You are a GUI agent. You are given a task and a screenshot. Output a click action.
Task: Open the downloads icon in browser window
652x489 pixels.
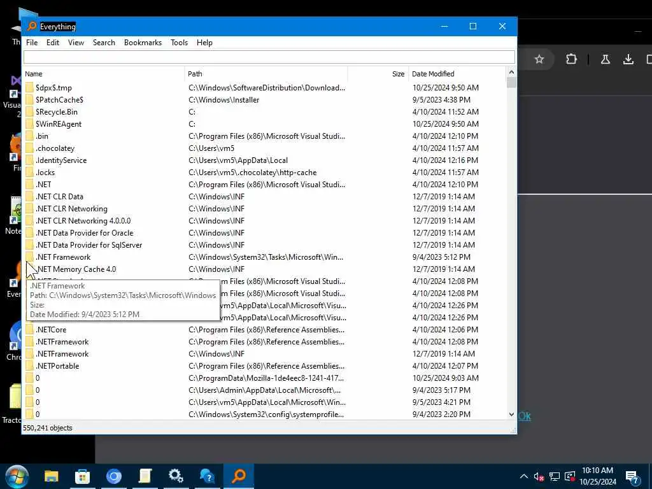628,59
